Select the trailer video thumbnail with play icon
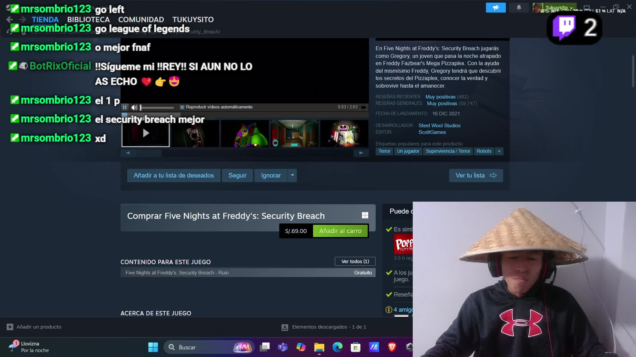Screen dimensions: 636x357 (145, 133)
